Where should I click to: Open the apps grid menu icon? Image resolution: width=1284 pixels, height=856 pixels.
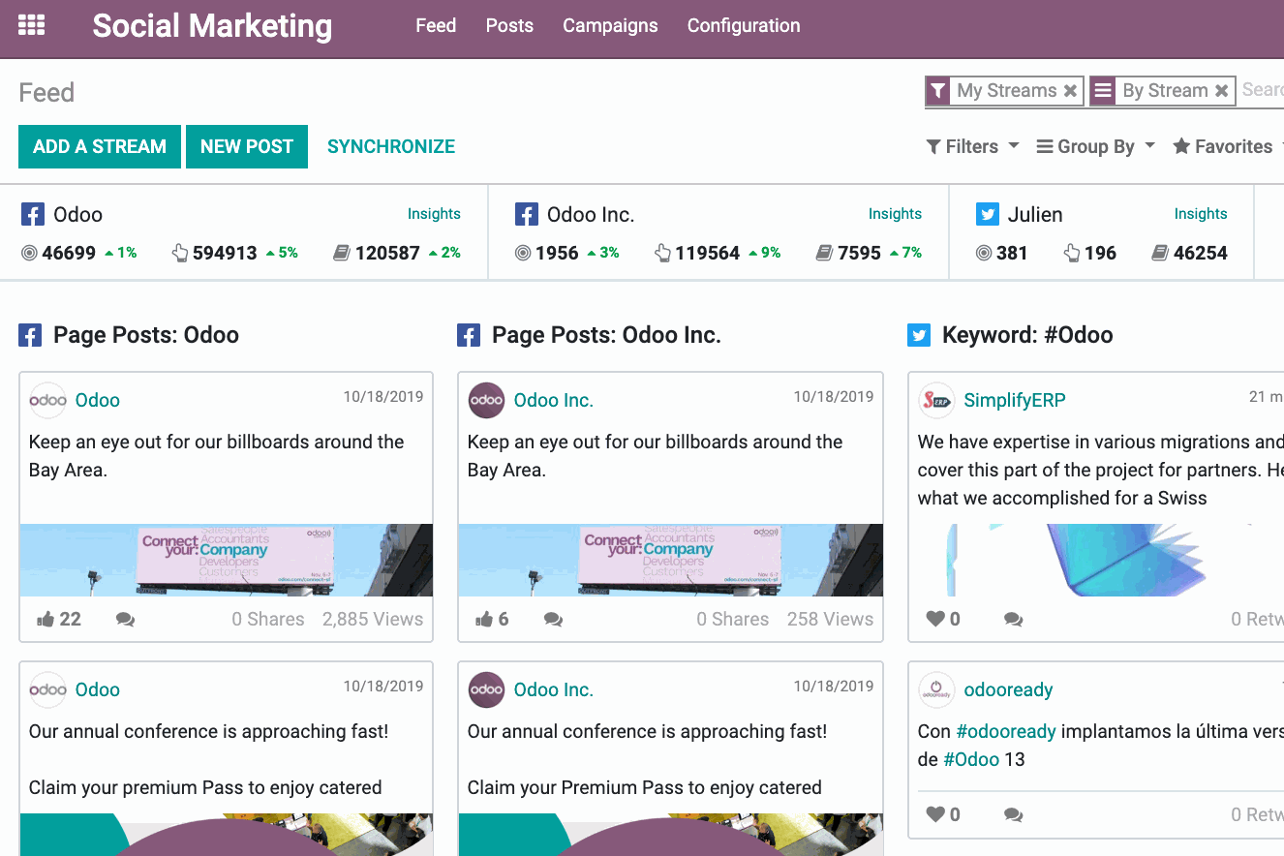click(x=32, y=26)
